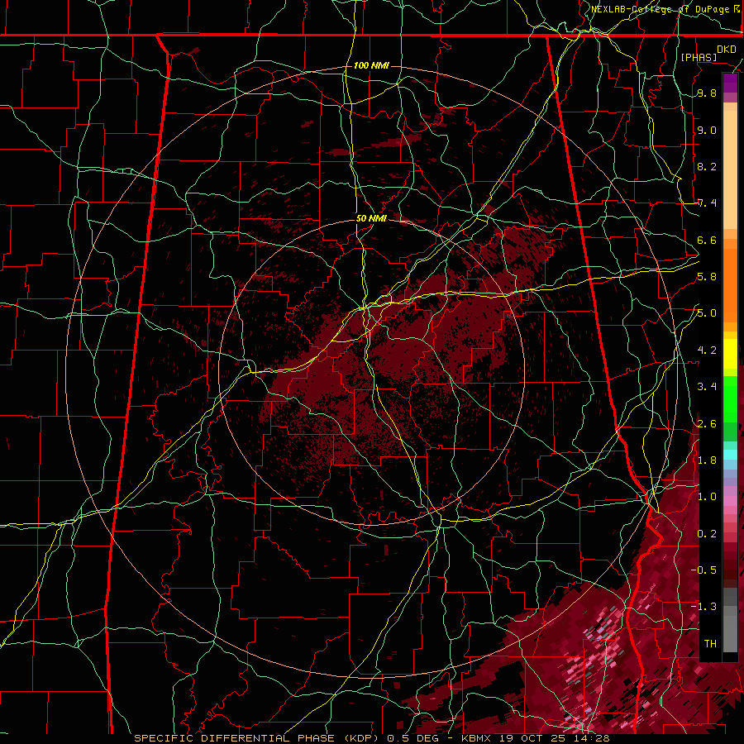
Task: Click the "50 NMI" range ring label
Action: tap(371, 218)
